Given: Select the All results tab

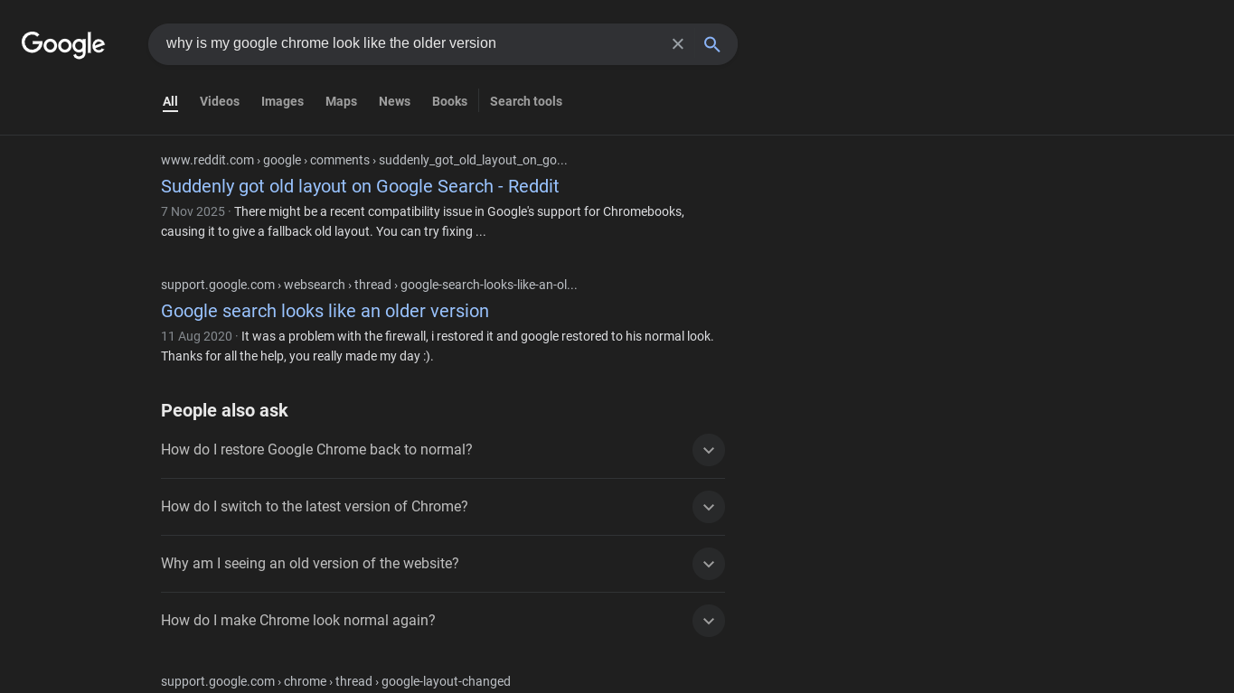Looking at the screenshot, I should coord(170,101).
